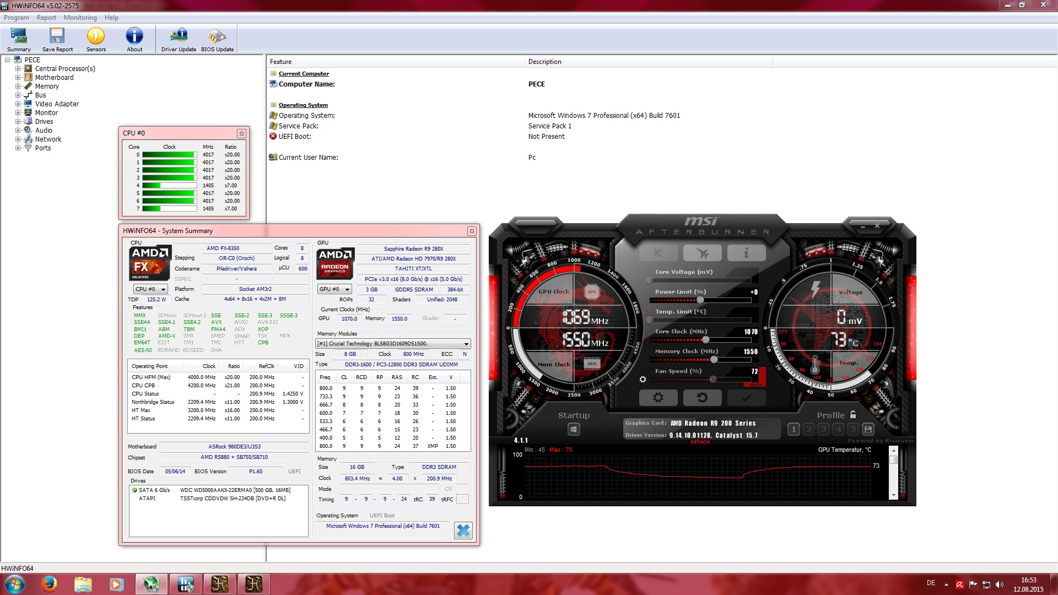The width and height of the screenshot is (1058, 595).
Task: Expand the Video Adapter tree node
Action: point(18,104)
